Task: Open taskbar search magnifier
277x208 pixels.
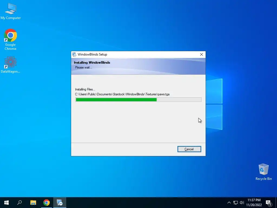Action: click(19, 203)
